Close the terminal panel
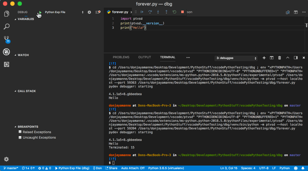The width and height of the screenshot is (308, 171). 304,58
